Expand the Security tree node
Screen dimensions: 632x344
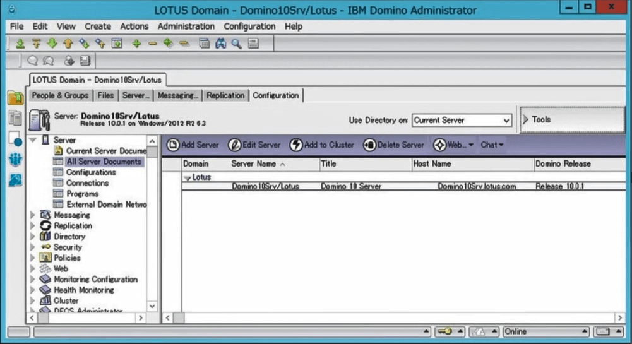click(x=33, y=247)
